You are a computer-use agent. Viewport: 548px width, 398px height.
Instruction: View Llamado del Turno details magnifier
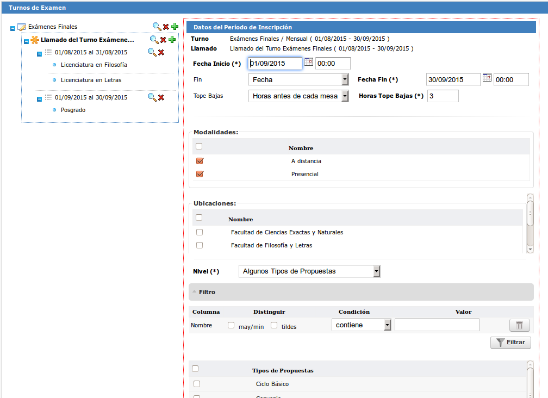[x=154, y=40]
